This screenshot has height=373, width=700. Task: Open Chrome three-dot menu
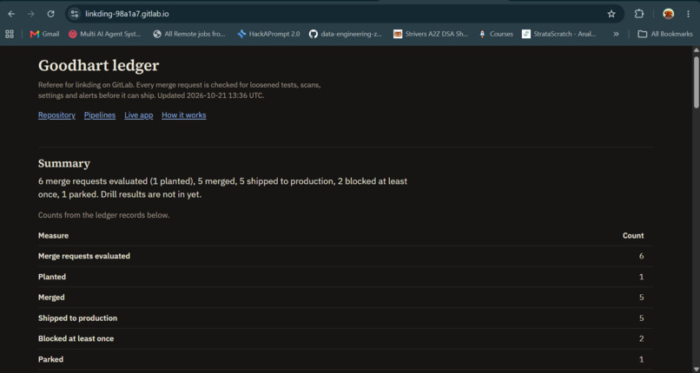[688, 14]
